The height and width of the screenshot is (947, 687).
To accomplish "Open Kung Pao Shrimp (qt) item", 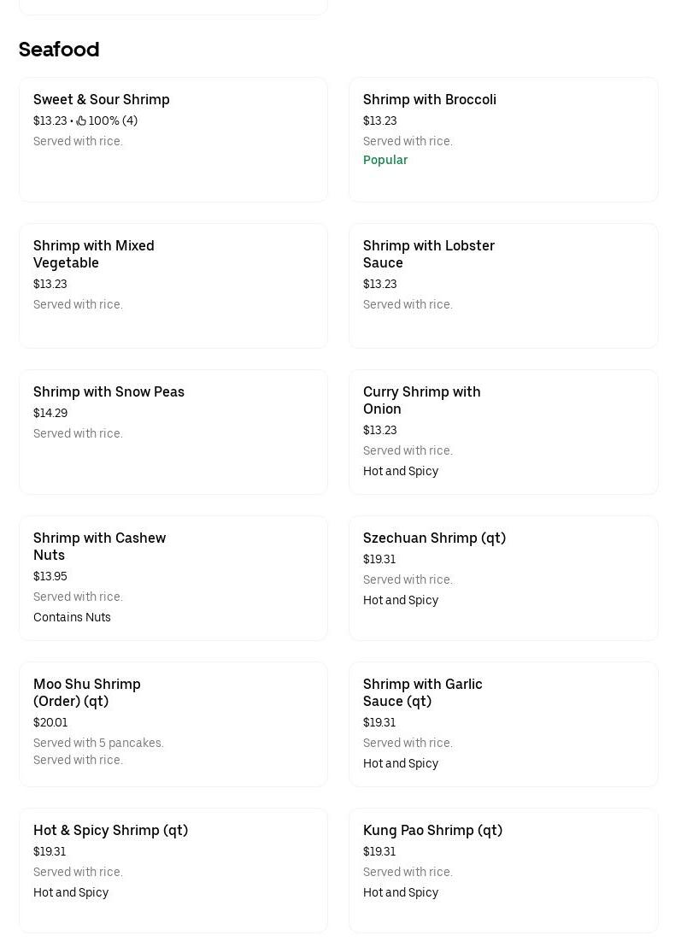I will [503, 870].
